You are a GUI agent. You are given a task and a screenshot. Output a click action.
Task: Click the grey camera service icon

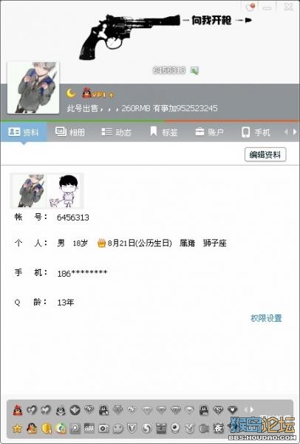pyautogui.click(x=103, y=428)
